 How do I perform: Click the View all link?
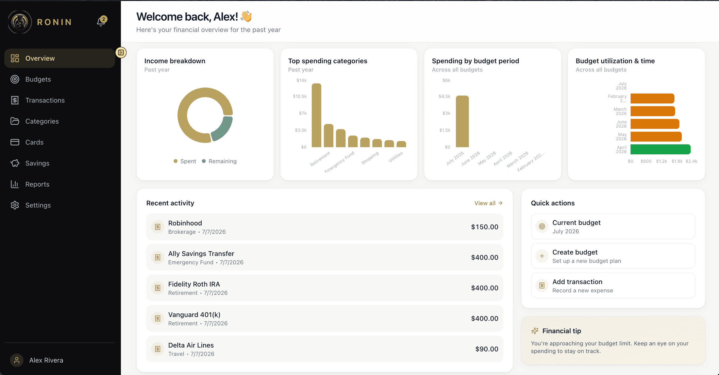click(x=488, y=203)
